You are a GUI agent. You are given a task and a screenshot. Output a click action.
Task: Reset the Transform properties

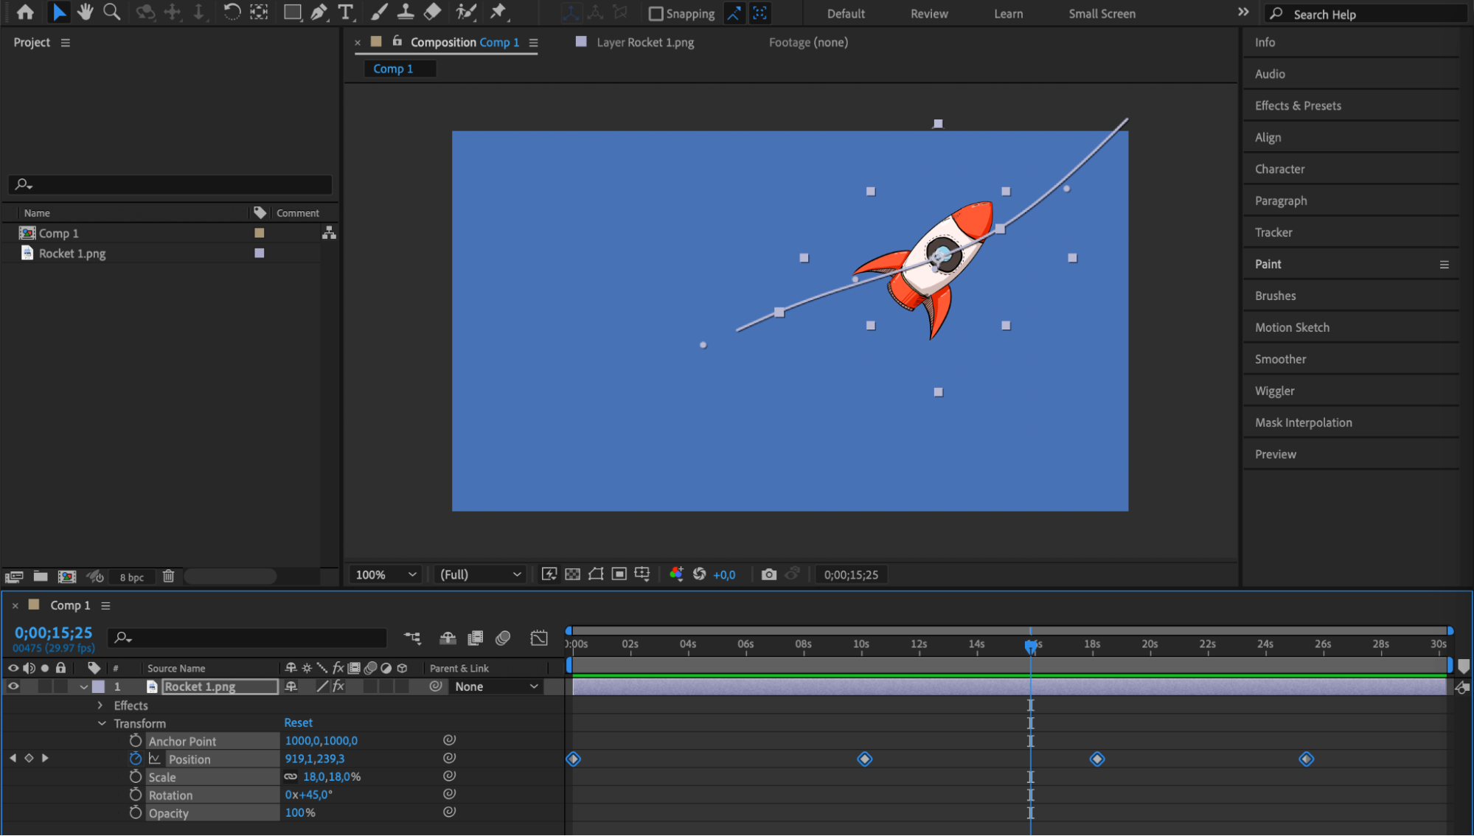(x=298, y=722)
